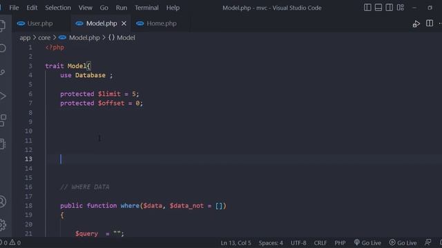Click 'public function where' declaration line
The width and height of the screenshot is (442, 248).
tap(143, 206)
